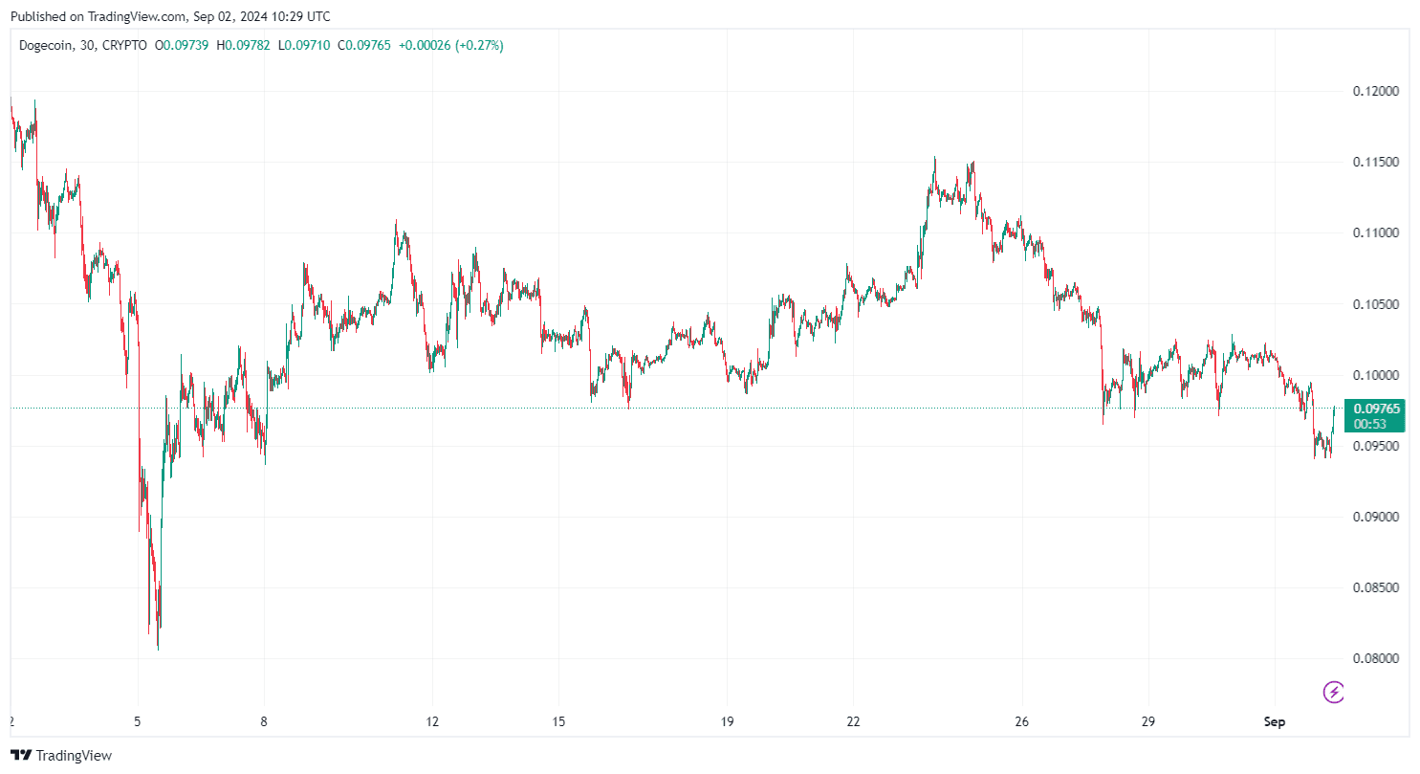Click the 0.11500 price axis label
The image size is (1420, 774).
pyautogui.click(x=1376, y=163)
